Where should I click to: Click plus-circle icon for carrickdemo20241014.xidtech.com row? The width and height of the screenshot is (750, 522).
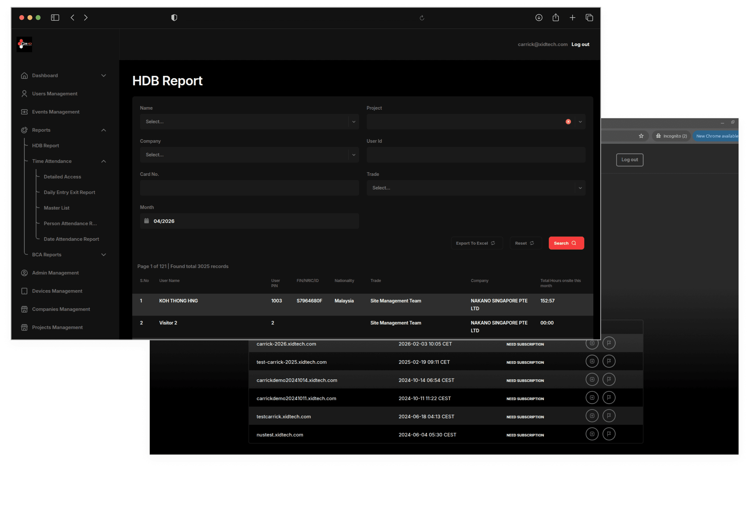(x=592, y=380)
